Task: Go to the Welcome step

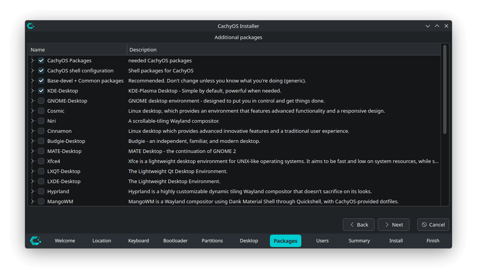Action: point(65,241)
